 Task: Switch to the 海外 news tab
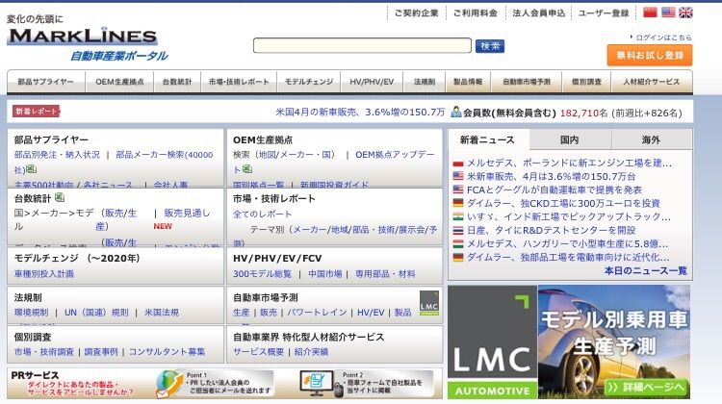click(x=652, y=139)
